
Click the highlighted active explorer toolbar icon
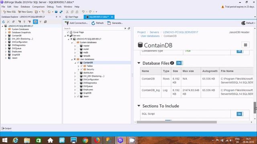tap(35, 22)
